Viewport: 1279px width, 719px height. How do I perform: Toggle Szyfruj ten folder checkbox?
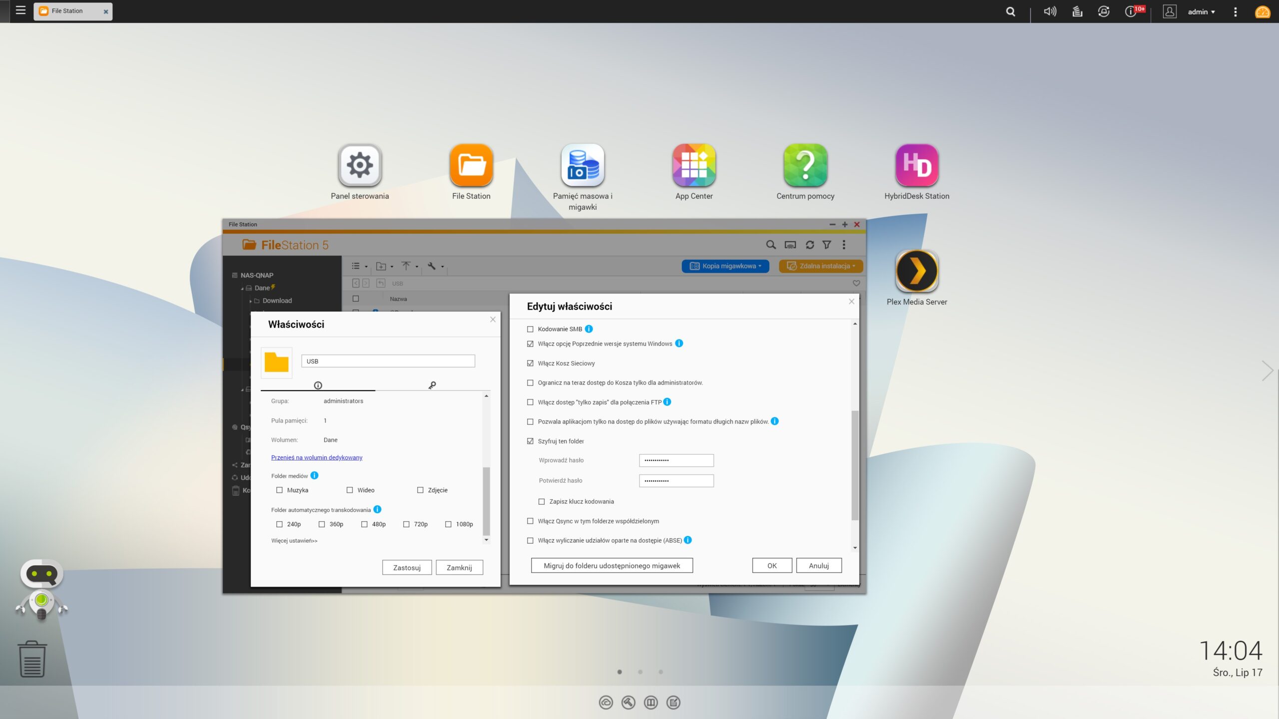coord(530,441)
